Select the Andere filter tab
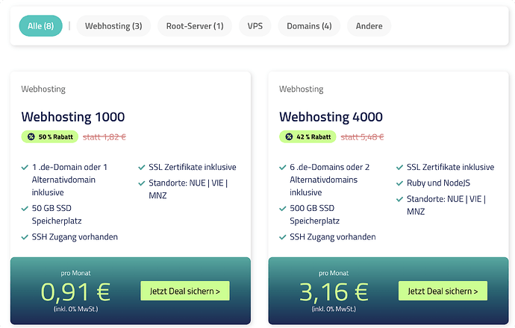The image size is (515, 328). point(369,26)
